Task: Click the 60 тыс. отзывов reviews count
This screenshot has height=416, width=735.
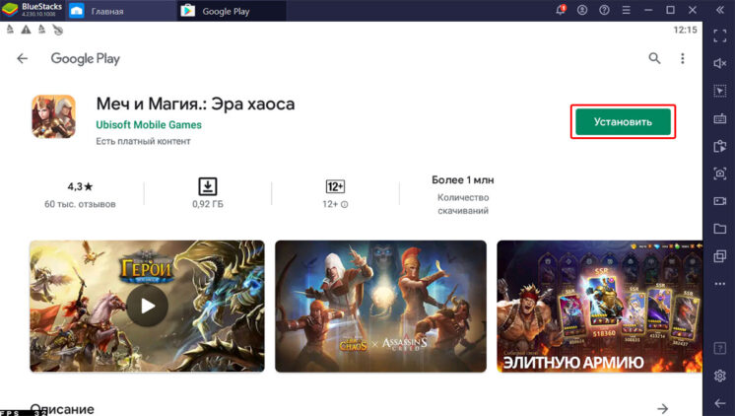Action: pyautogui.click(x=80, y=204)
